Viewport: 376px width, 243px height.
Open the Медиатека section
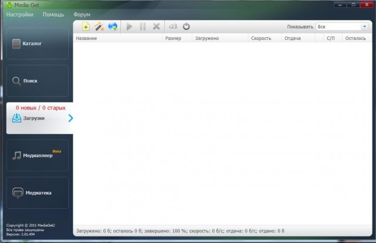click(38, 192)
